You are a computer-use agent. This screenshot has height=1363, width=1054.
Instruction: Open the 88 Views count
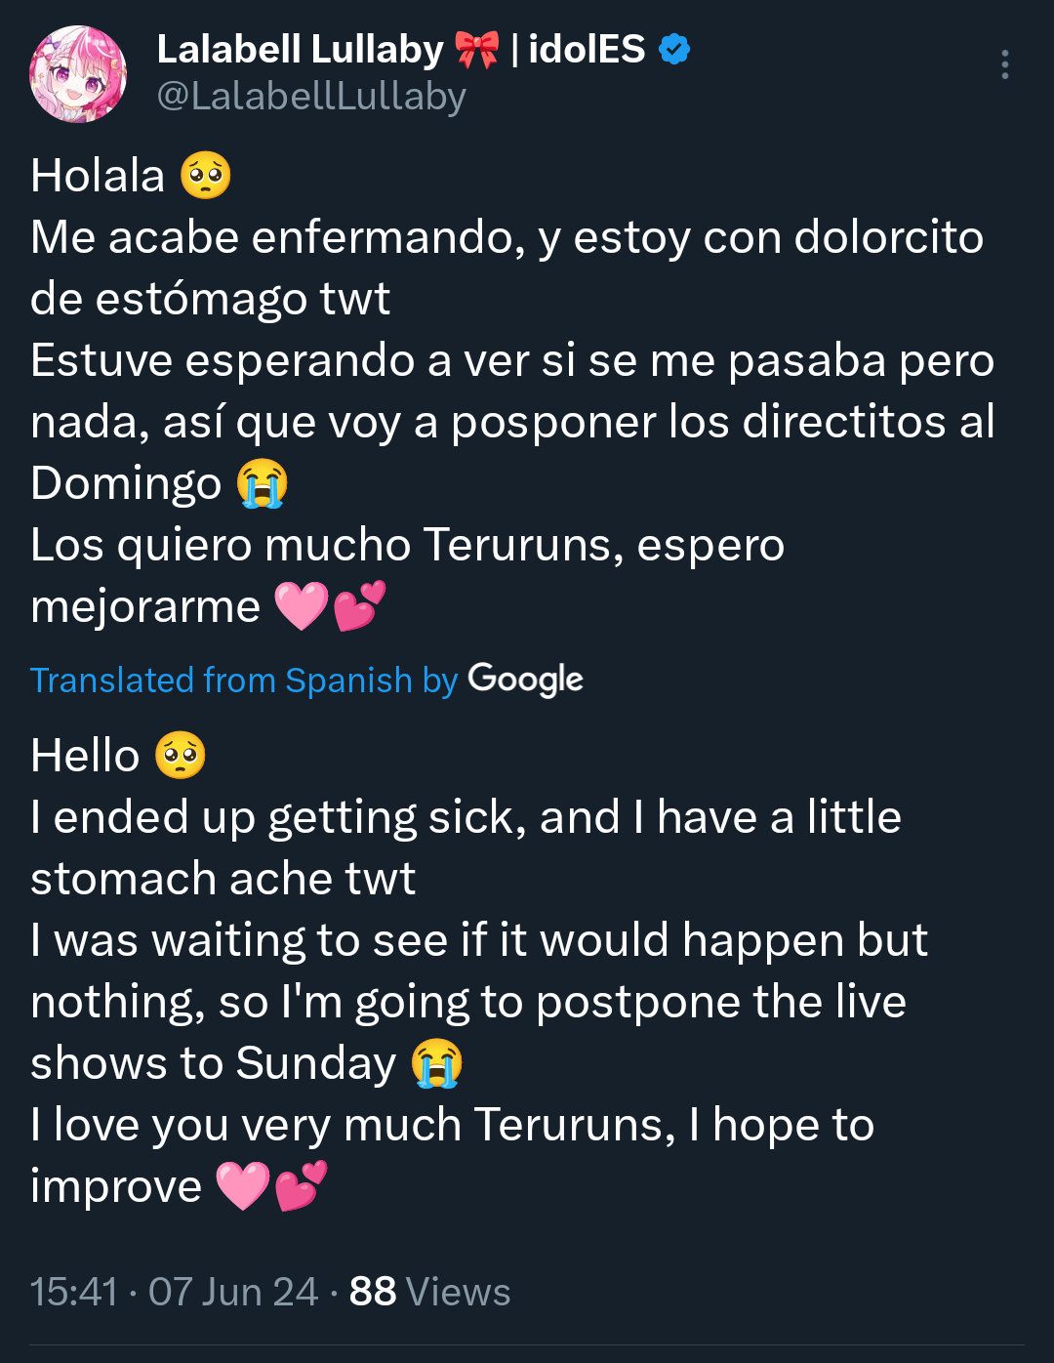430,1292
